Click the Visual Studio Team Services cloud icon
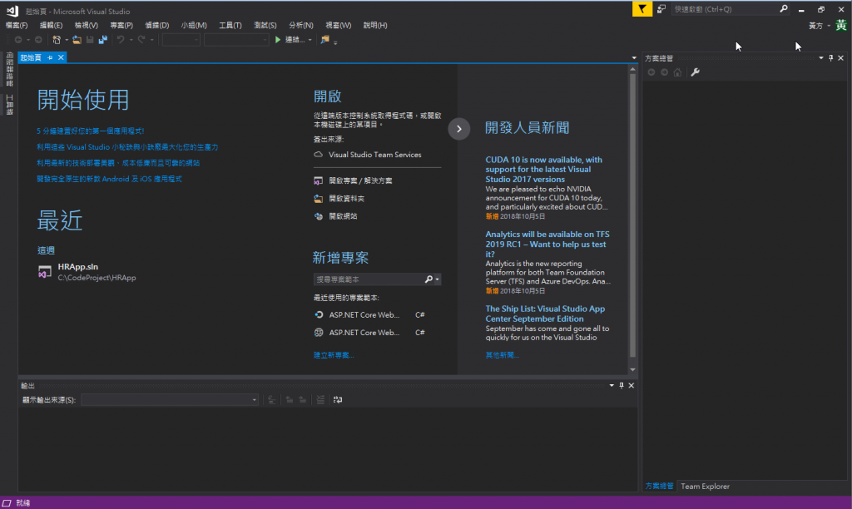Viewport: 852px width, 509px height. pos(319,155)
